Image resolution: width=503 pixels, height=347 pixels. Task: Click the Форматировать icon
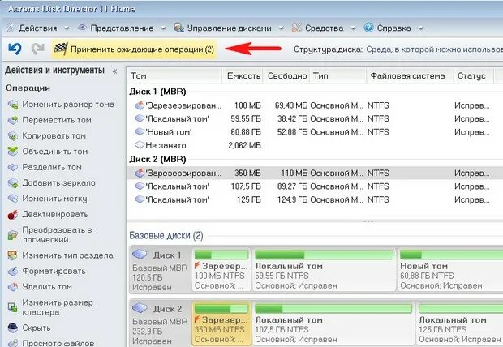pyautogui.click(x=13, y=272)
